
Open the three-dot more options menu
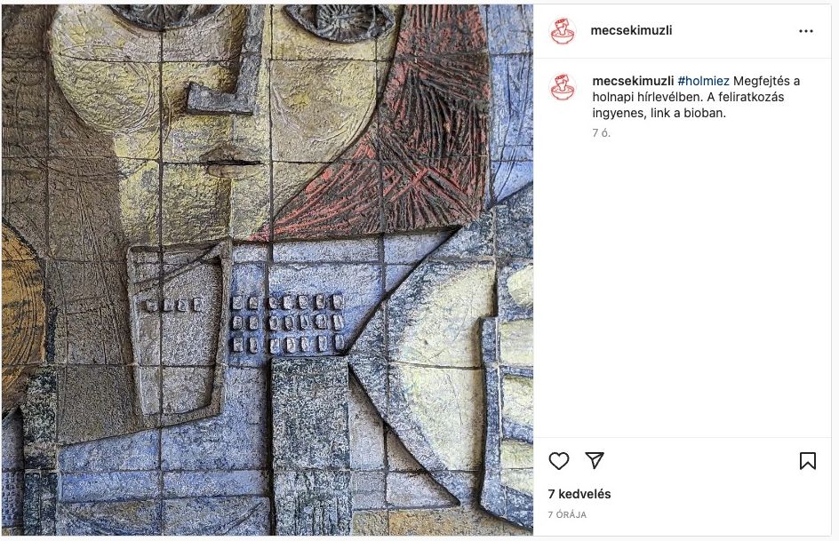coord(806,31)
